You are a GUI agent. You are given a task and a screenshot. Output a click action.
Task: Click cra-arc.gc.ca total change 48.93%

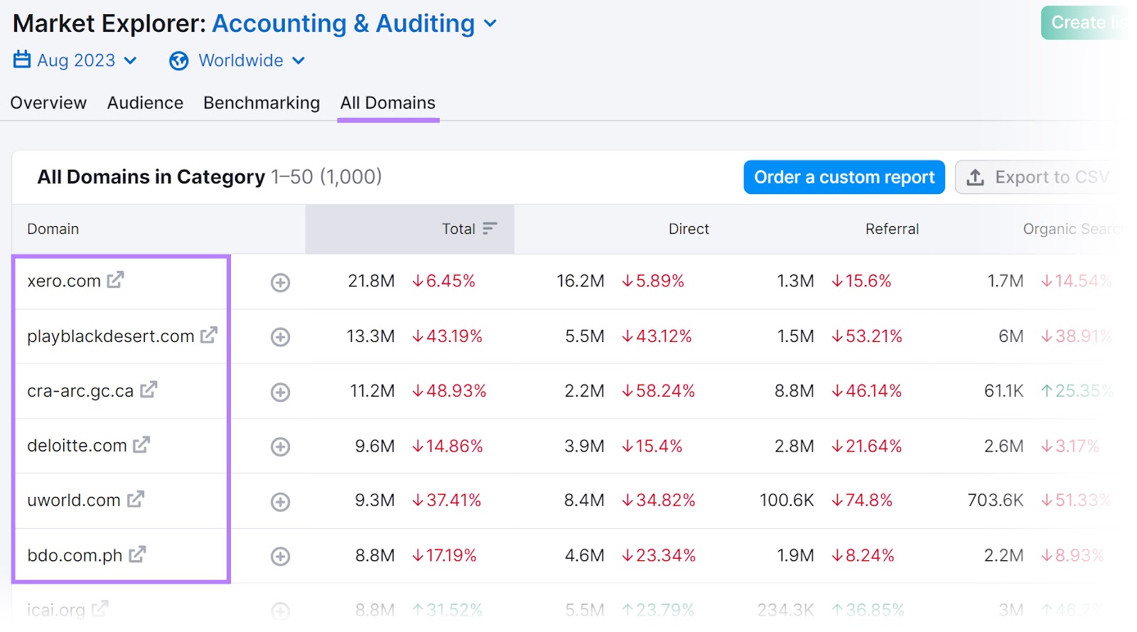449,390
